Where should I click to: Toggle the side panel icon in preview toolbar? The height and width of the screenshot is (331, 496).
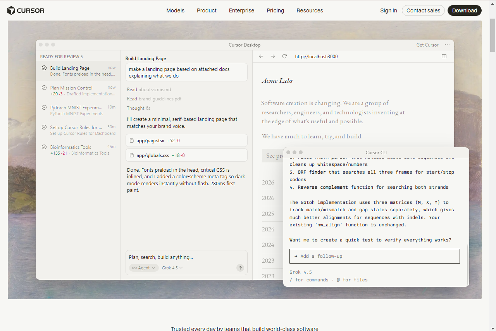click(x=444, y=56)
